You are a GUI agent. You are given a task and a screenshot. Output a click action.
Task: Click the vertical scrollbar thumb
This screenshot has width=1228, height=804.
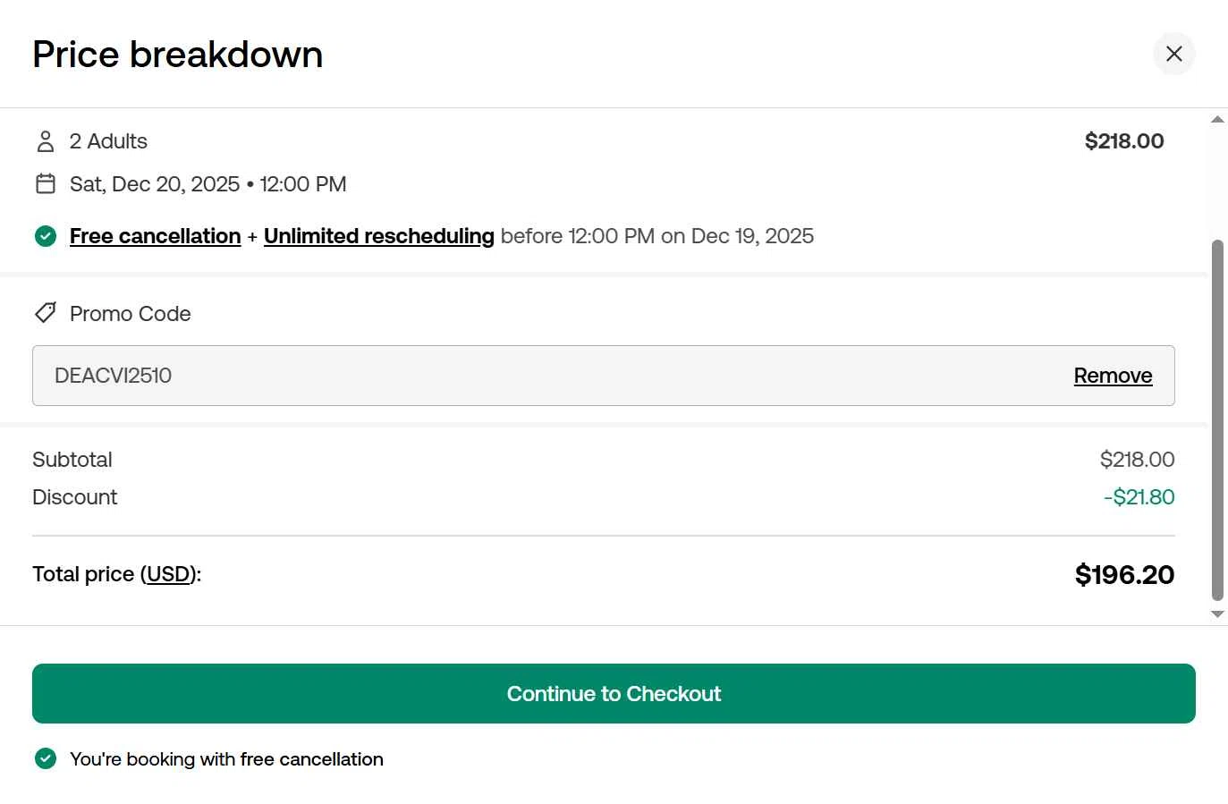tap(1217, 420)
